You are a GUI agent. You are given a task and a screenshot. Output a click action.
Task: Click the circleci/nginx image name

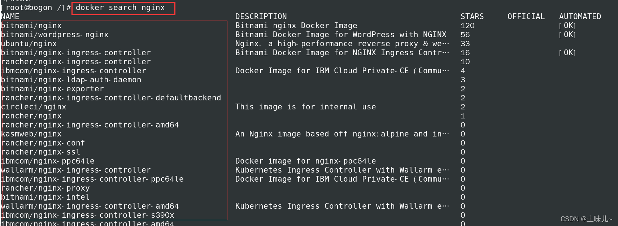34,107
